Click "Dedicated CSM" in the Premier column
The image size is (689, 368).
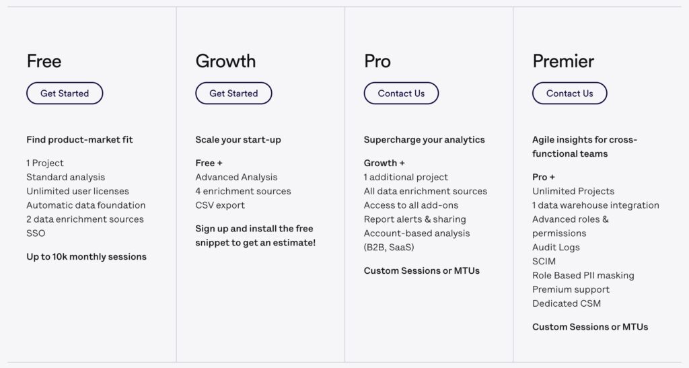pyautogui.click(x=567, y=303)
